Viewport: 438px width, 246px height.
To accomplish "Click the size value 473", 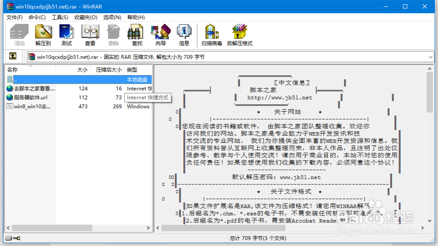I will point(83,107).
